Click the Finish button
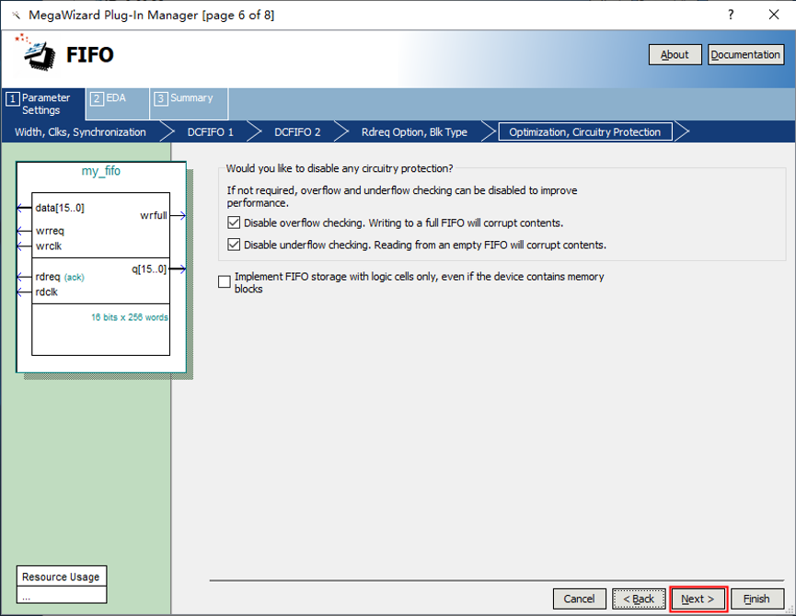This screenshot has height=616, width=796. [x=756, y=599]
